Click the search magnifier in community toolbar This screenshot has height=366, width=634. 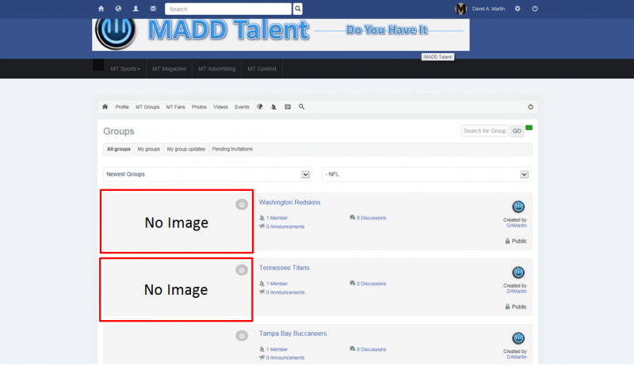pyautogui.click(x=302, y=107)
